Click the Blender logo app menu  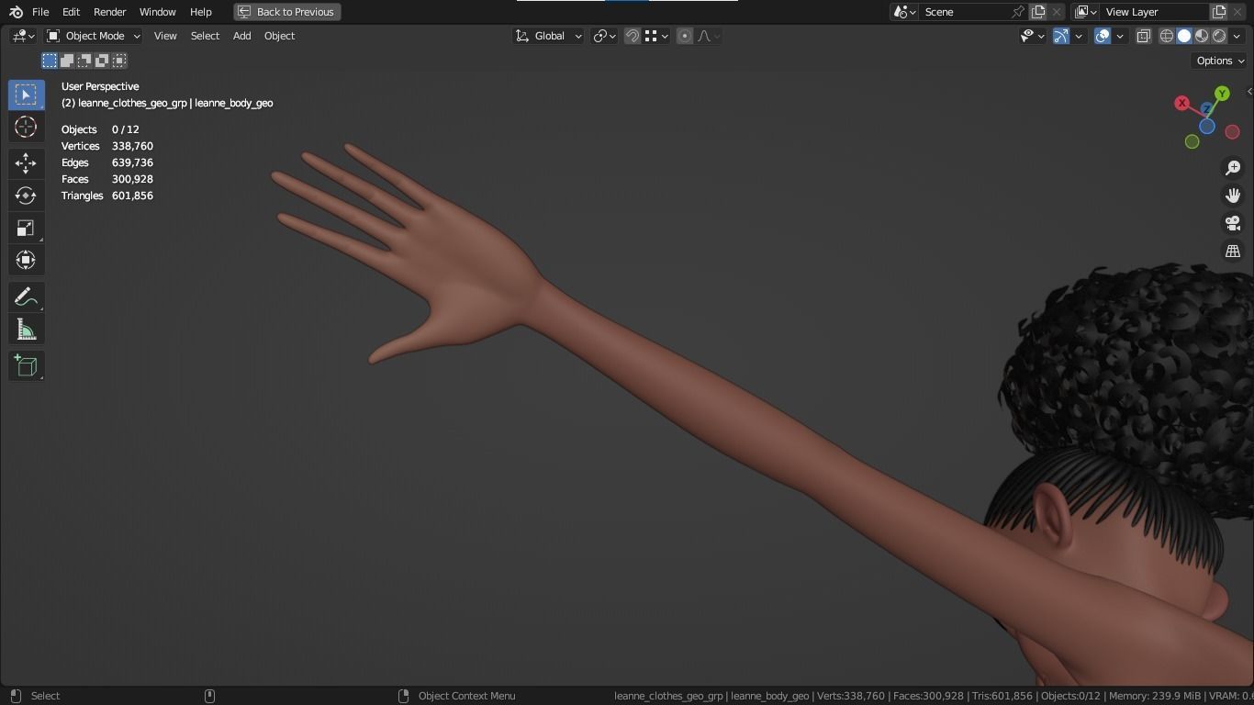pyautogui.click(x=16, y=12)
